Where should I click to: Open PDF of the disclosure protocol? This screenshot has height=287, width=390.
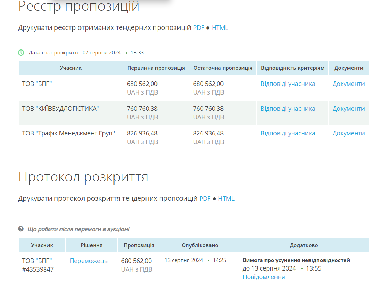205,199
